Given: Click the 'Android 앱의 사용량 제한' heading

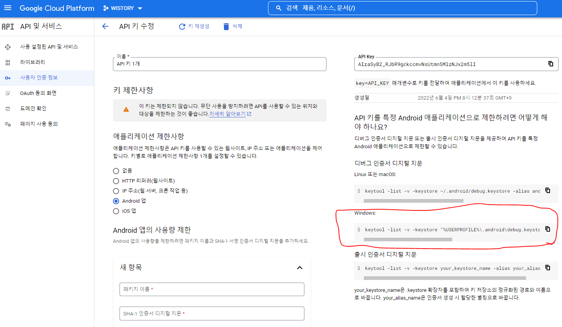Looking at the screenshot, I should 152,230.
